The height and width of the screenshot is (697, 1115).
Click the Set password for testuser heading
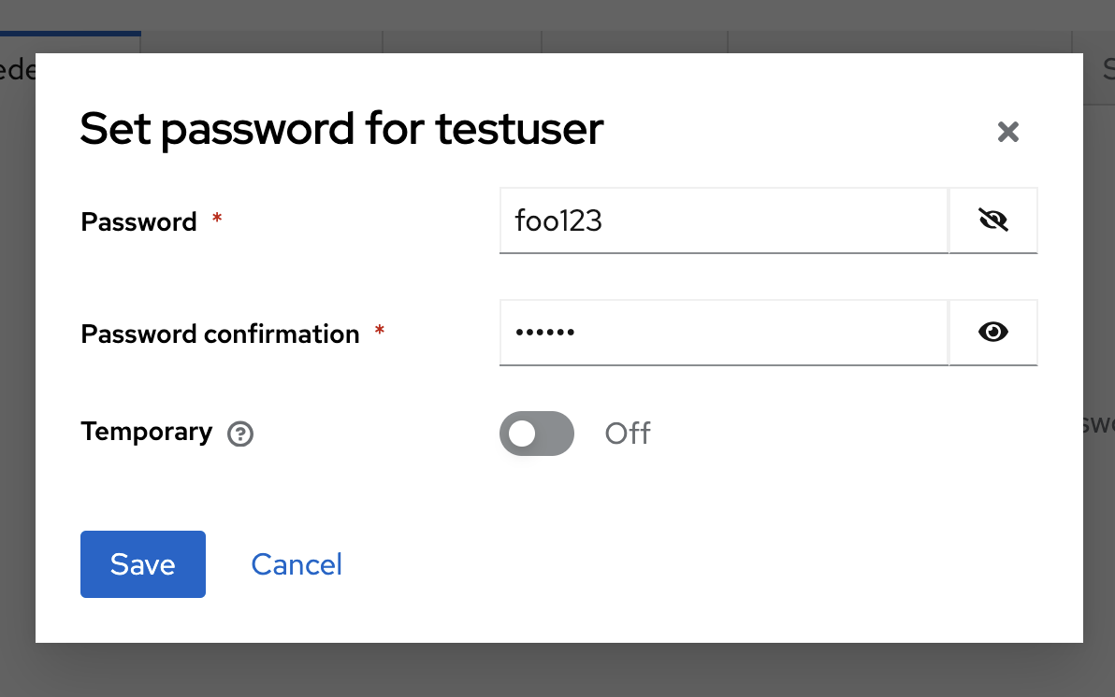click(341, 129)
